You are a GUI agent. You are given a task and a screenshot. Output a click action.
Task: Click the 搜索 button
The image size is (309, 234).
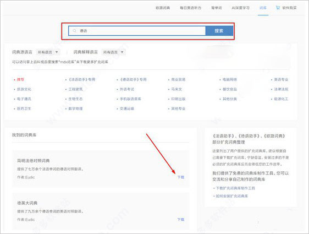tap(219, 31)
